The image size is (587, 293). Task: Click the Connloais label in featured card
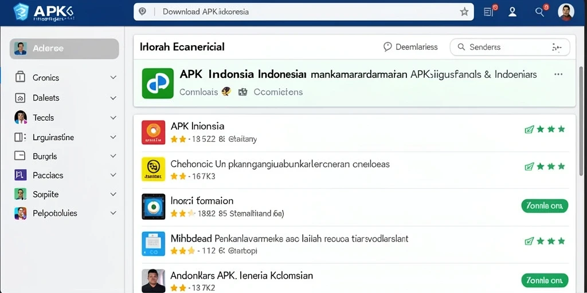(x=198, y=92)
